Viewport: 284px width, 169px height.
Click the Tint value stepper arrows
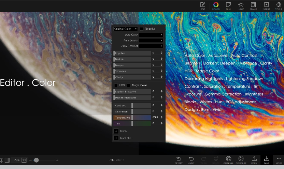click(161, 123)
